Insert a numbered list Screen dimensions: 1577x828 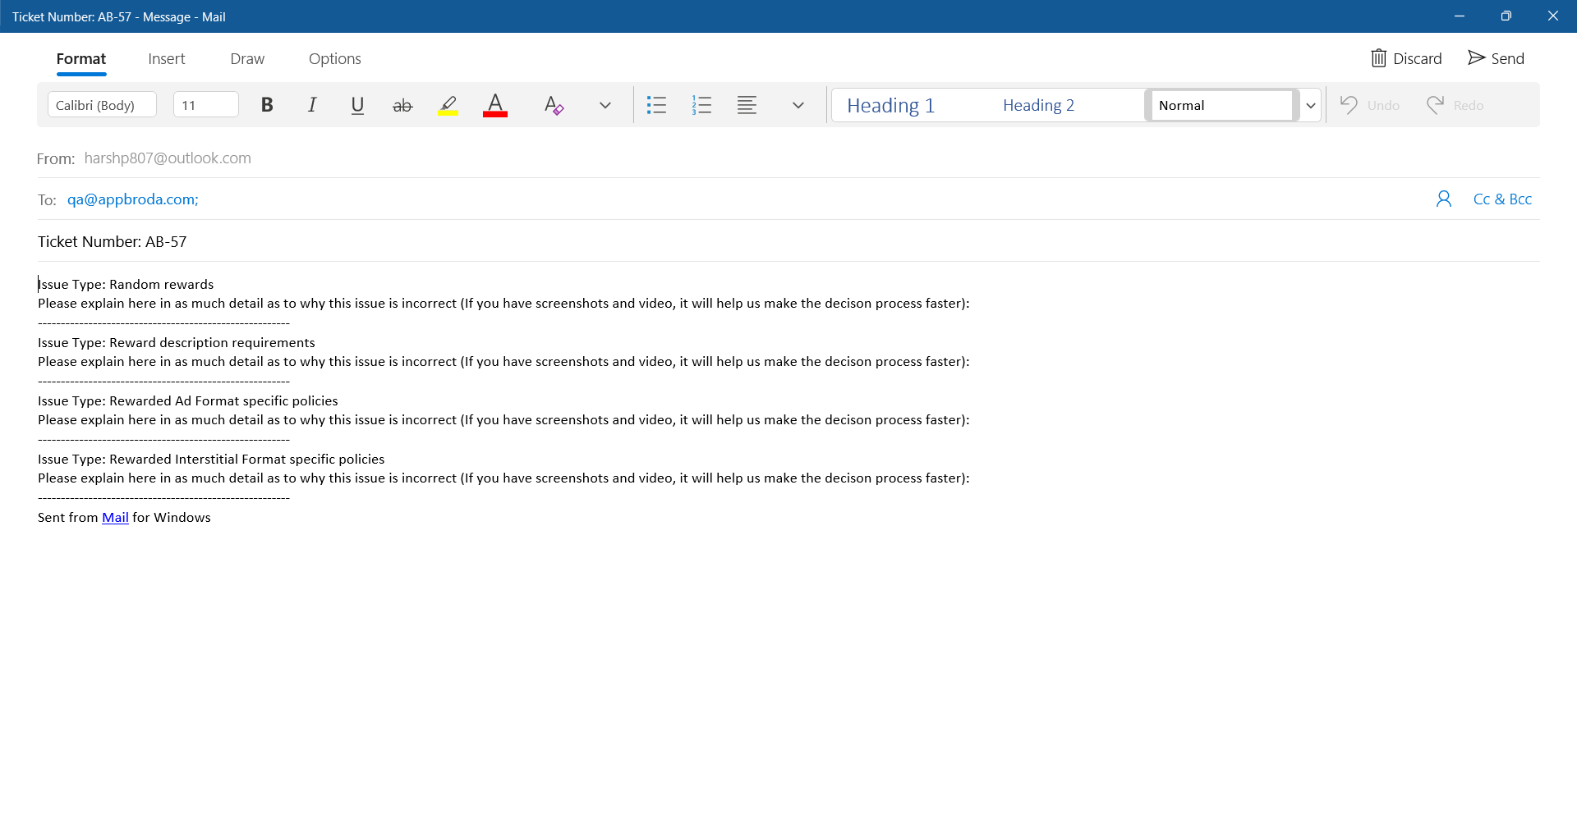coord(701,105)
